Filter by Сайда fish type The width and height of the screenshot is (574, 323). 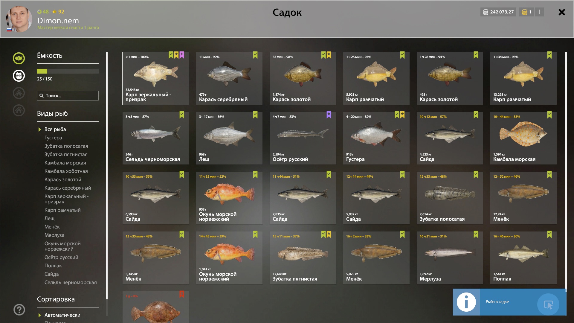(52, 274)
